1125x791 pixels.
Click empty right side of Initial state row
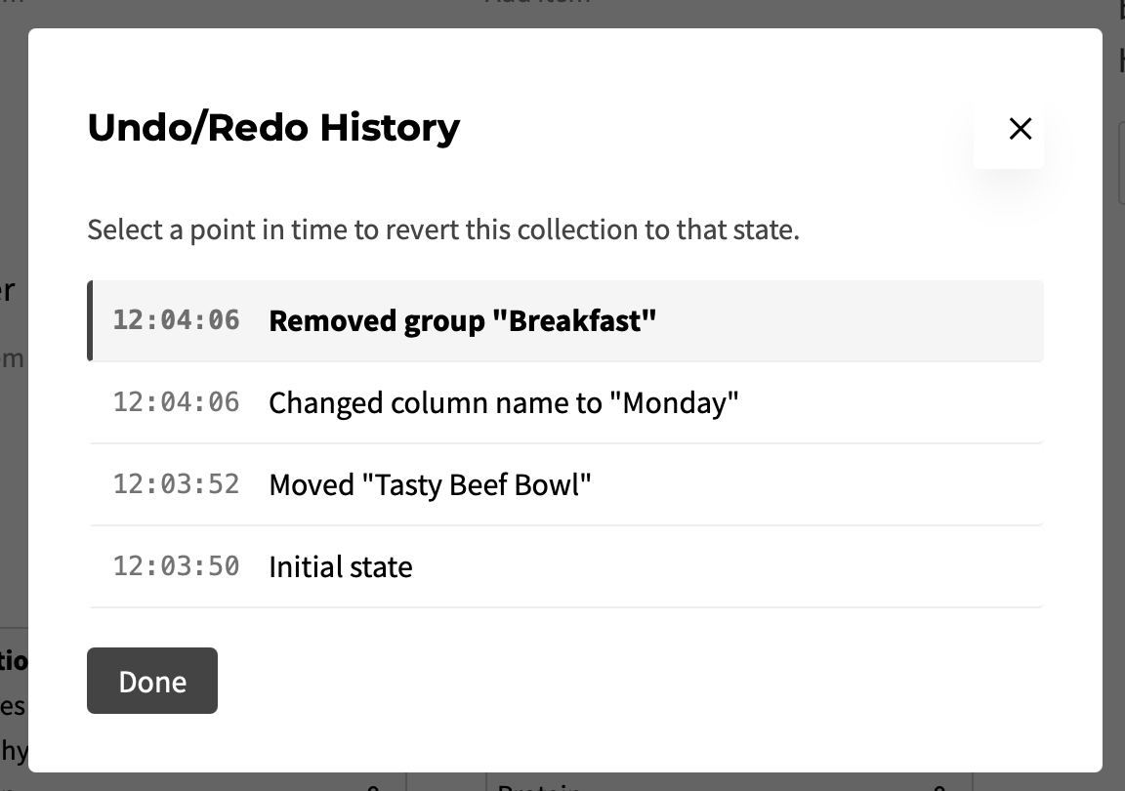coord(830,566)
